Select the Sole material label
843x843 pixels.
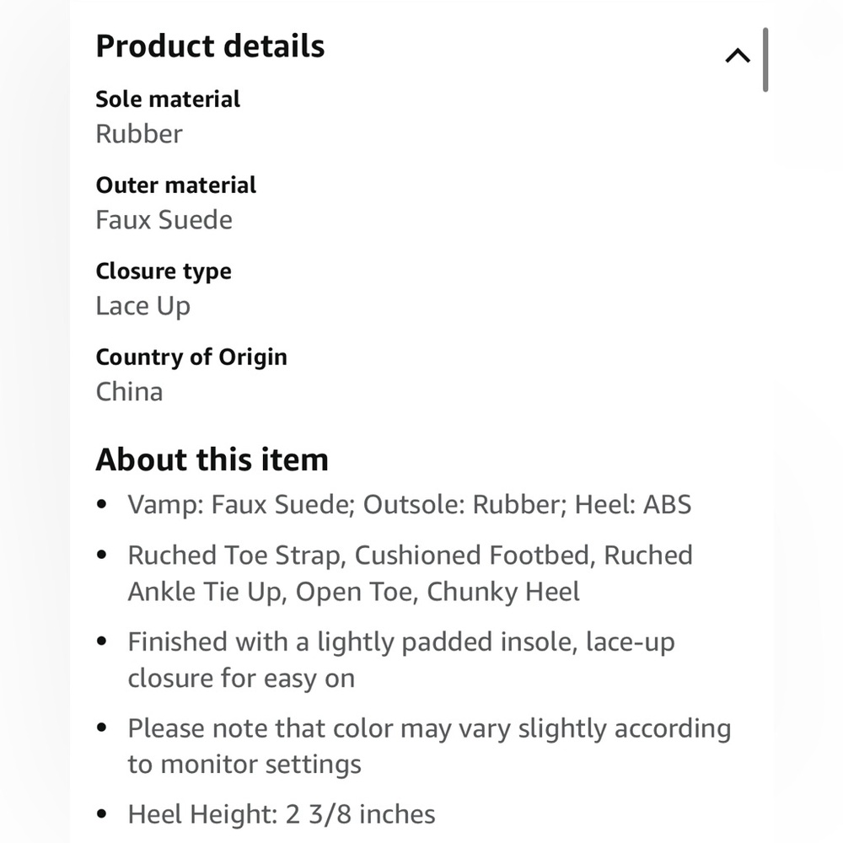pos(168,99)
